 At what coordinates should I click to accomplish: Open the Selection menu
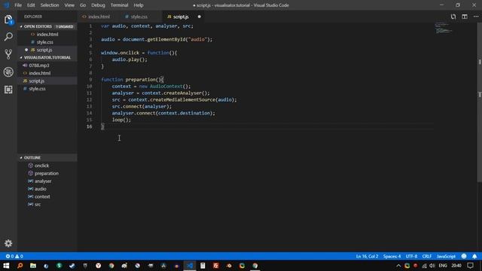point(50,5)
